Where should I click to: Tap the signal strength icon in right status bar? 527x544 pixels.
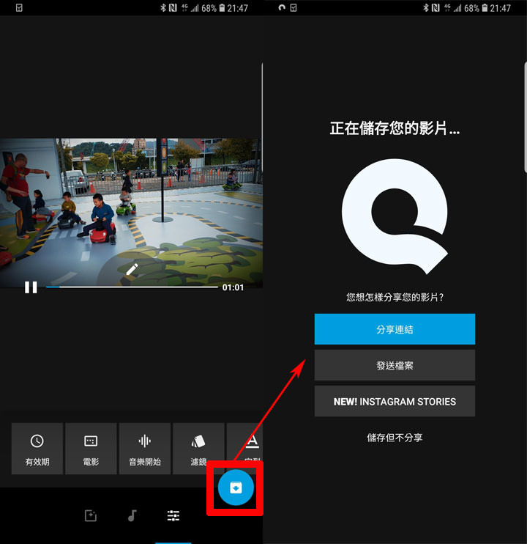[457, 7]
